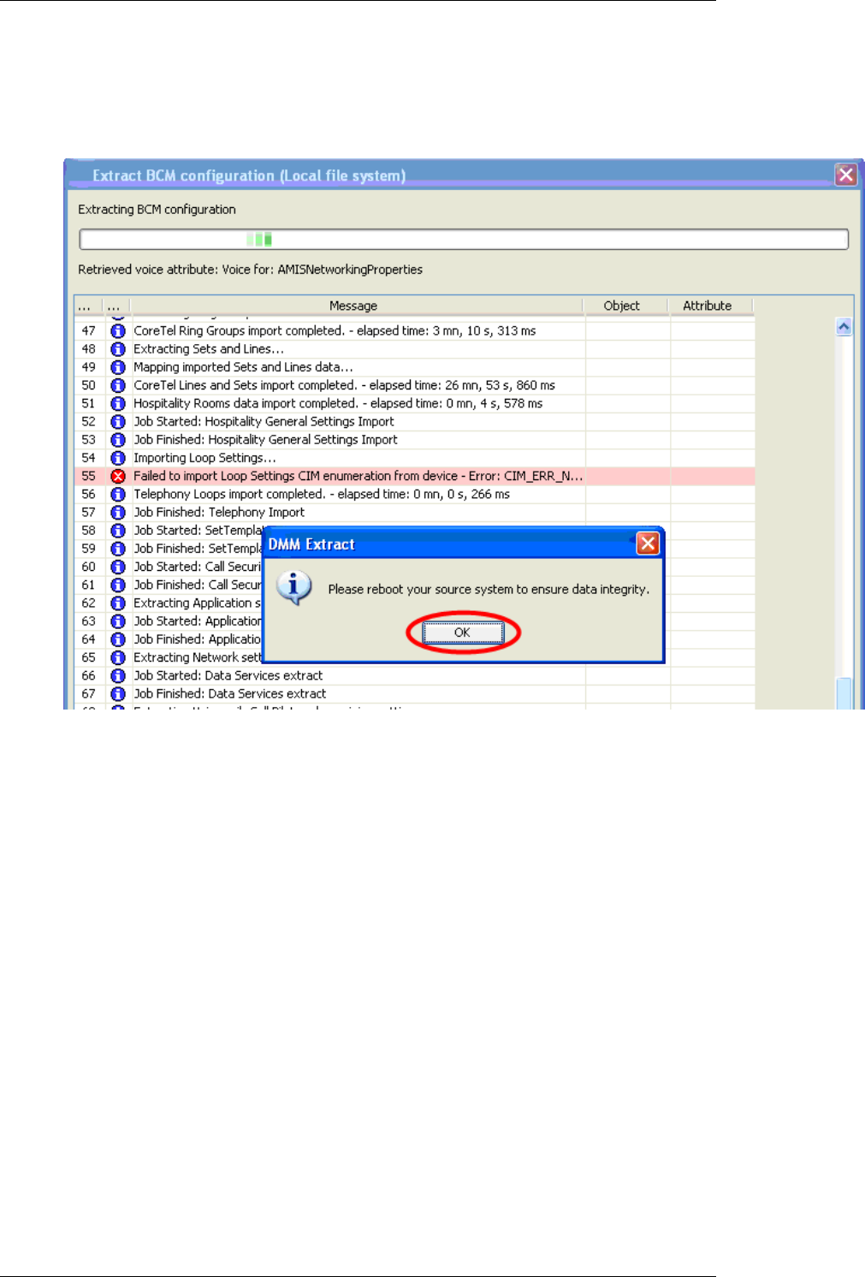
Task: Close the Extract BCM configuration window
Action: [846, 175]
